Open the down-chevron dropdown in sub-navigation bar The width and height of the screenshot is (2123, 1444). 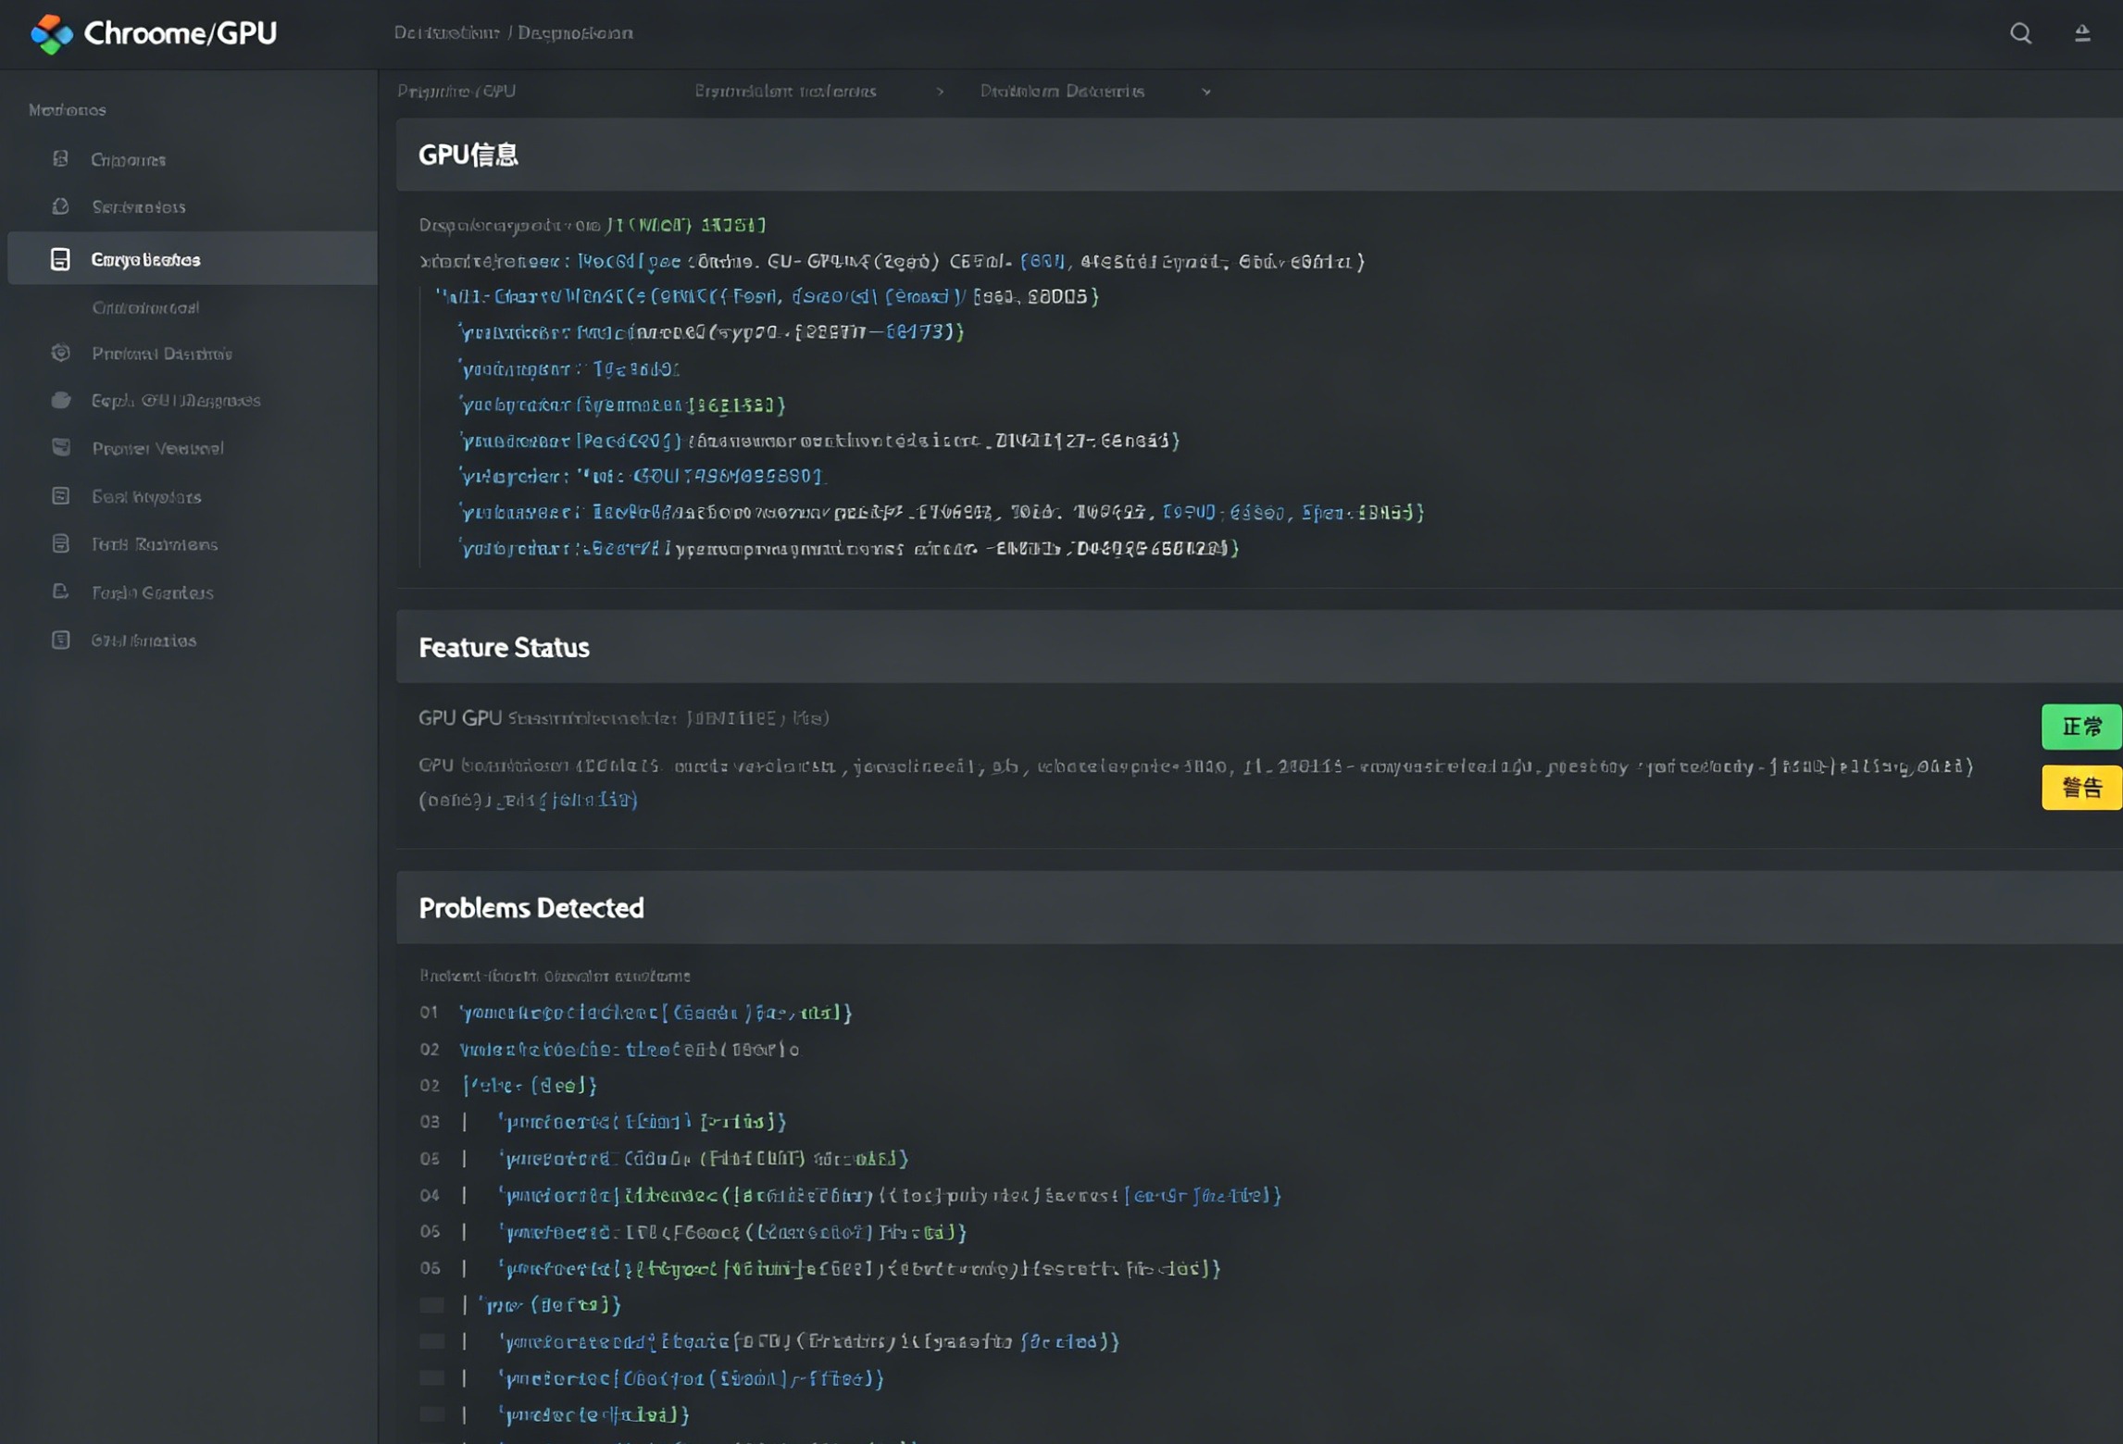pyautogui.click(x=1205, y=92)
